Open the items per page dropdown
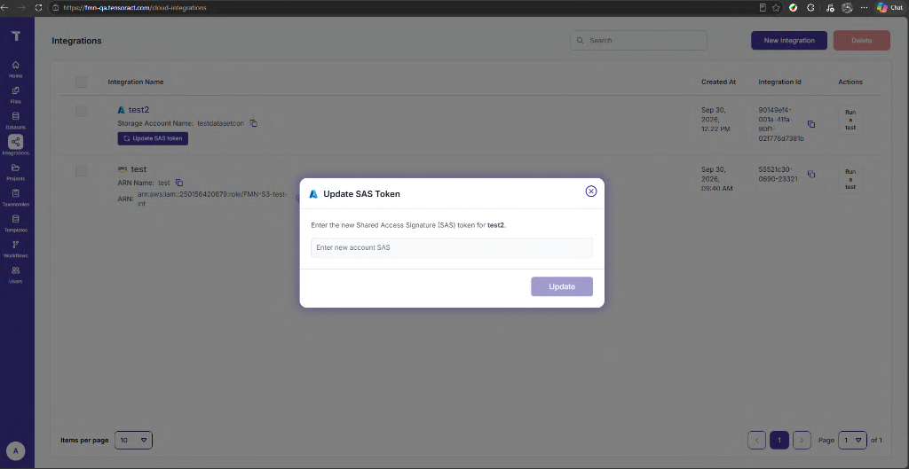The image size is (909, 469). point(133,440)
